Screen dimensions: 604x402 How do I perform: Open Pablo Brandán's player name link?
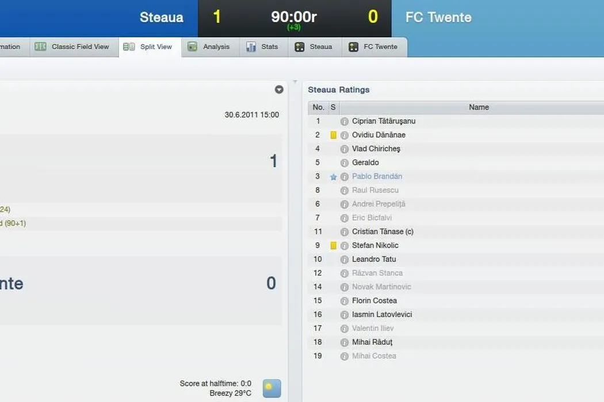click(377, 176)
